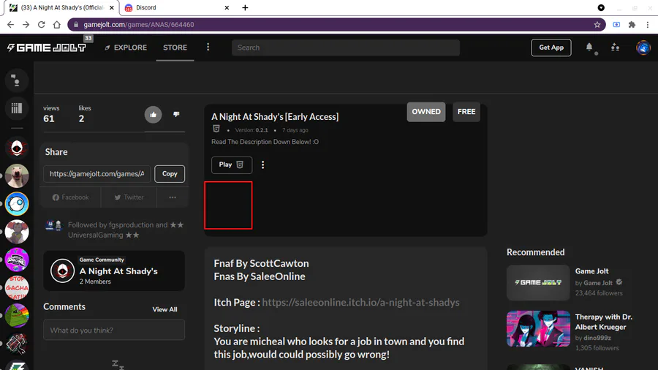Open recommended 'Game Jolt' title link

point(591,271)
